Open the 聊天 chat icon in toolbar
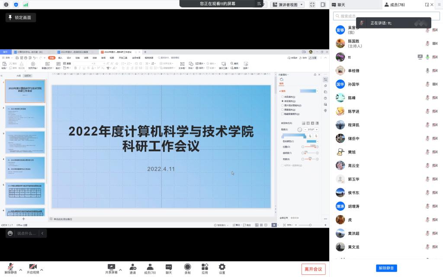Viewport: 443px width, 277px height. click(x=169, y=267)
